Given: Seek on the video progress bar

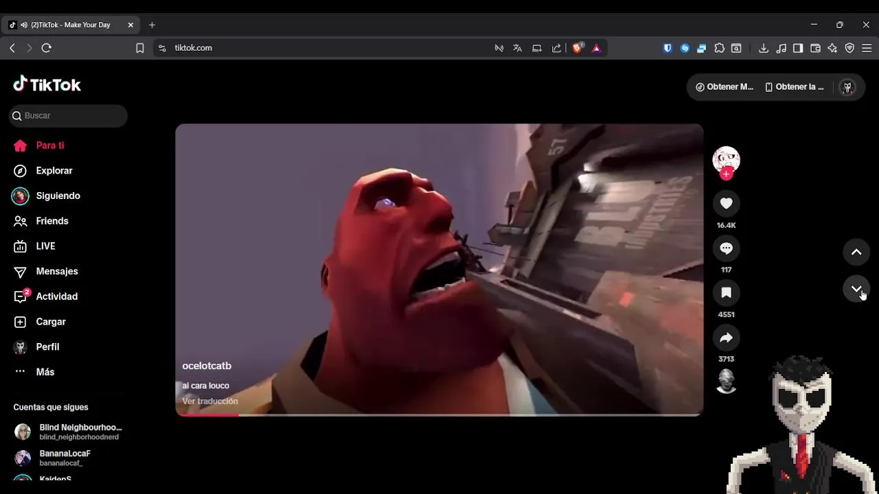Looking at the screenshot, I should pos(439,414).
